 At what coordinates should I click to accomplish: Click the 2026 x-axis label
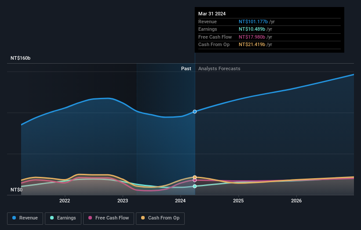pos(296,201)
